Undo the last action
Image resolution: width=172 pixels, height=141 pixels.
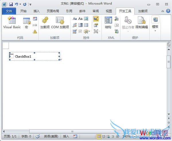pyautogui.click(x=16, y=4)
